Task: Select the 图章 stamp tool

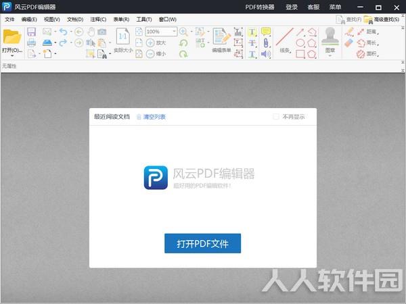Action: (x=330, y=36)
